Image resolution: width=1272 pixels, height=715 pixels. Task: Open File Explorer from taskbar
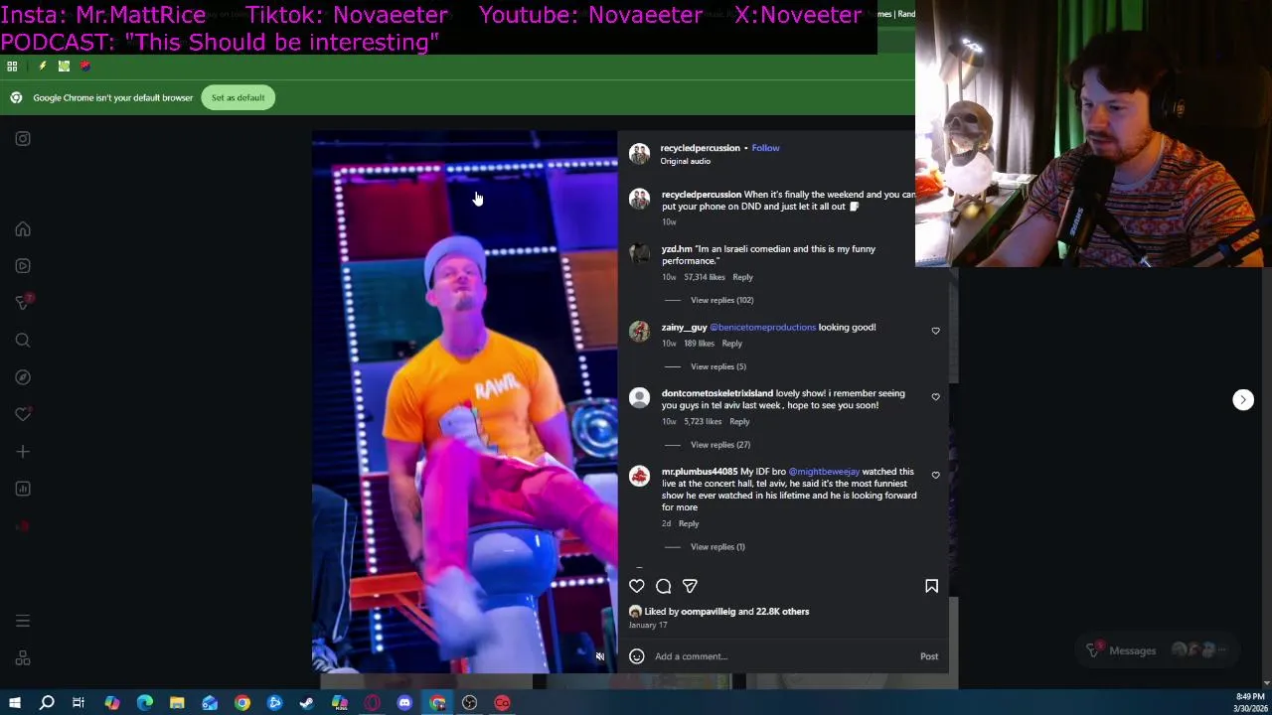177,703
